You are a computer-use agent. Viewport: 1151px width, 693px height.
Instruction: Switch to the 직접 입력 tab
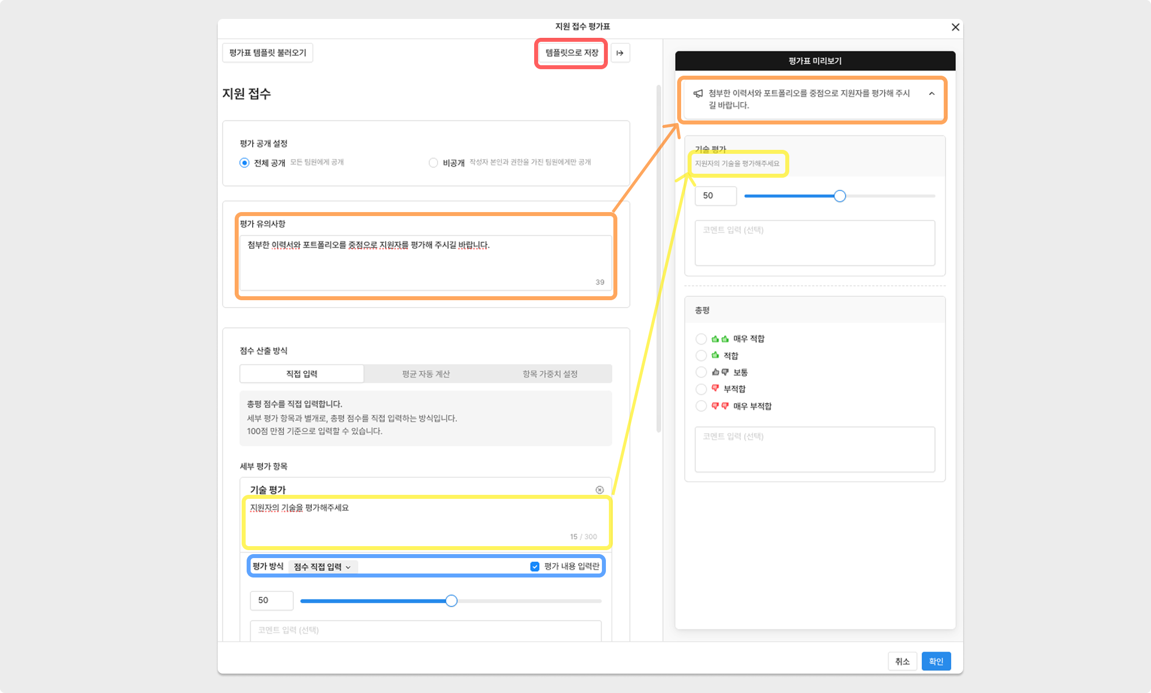pos(301,374)
